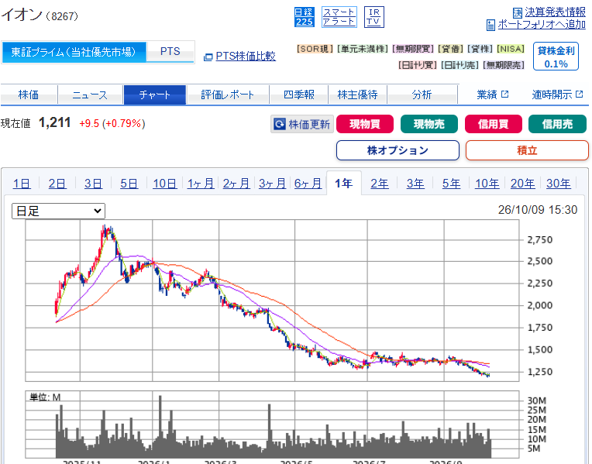The width and height of the screenshot is (592, 464).
Task: Switch chart range to 3日
Action: tap(93, 184)
